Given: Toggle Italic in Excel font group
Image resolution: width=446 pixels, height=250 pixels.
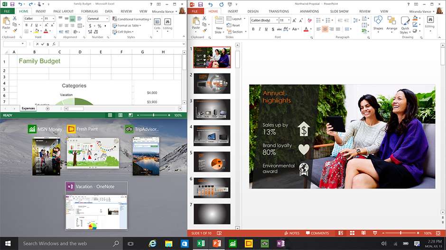Looking at the screenshot, I should (x=31, y=25).
